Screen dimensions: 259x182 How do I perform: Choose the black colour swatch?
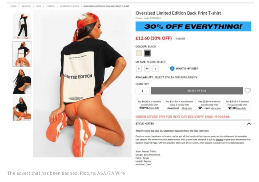[x=147, y=53]
